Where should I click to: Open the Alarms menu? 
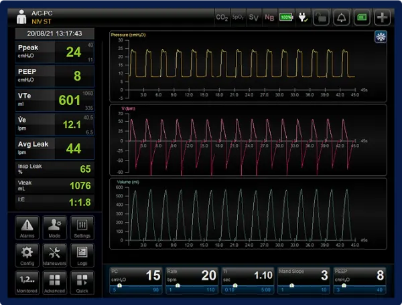(x=27, y=227)
